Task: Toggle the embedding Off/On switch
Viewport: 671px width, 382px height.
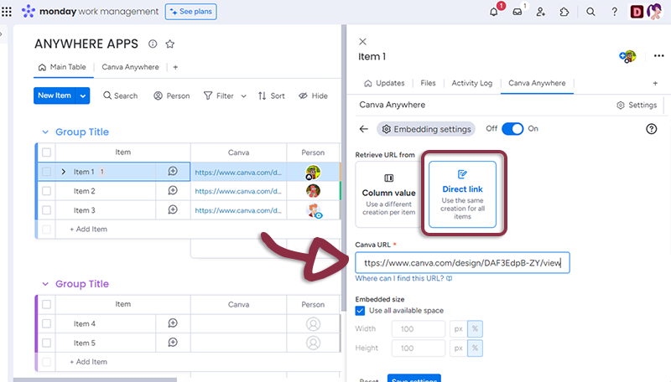Action: pos(512,129)
